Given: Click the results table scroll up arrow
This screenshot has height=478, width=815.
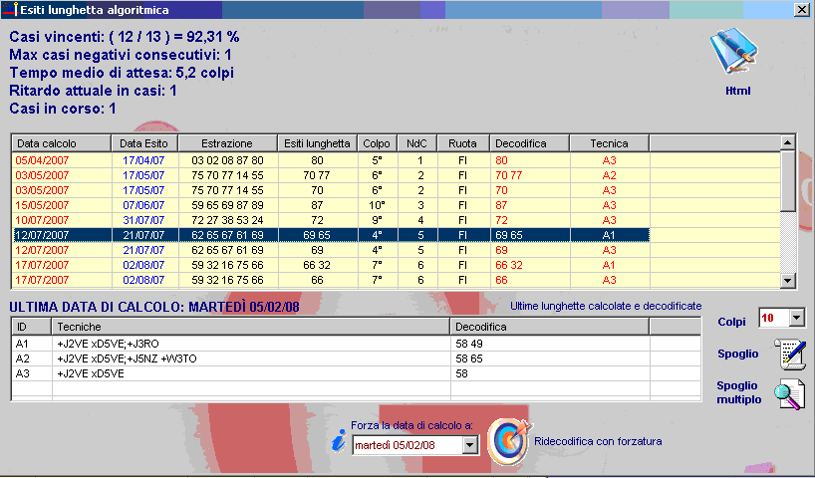Looking at the screenshot, I should (787, 142).
